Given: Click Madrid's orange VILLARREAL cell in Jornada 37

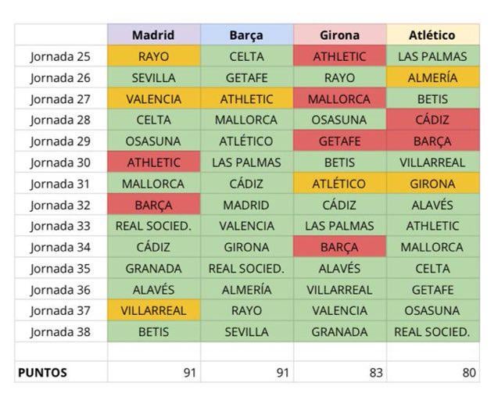Looking at the screenshot, I should (x=153, y=310).
